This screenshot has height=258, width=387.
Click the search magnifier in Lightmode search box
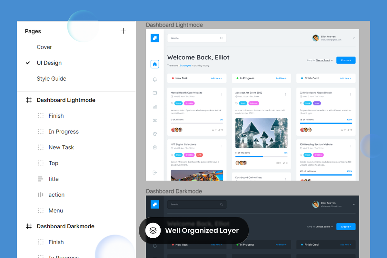point(221,38)
